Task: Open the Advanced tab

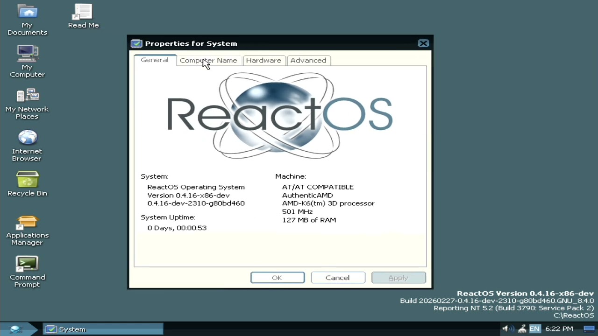Action: (308, 60)
